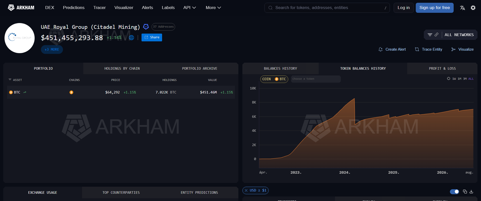
Task: Select the 1M chart range
Action: [459, 79]
